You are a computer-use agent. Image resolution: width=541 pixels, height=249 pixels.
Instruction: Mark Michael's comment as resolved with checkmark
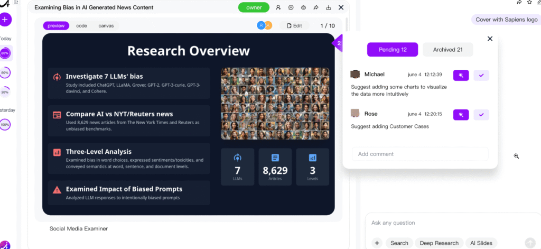pyautogui.click(x=481, y=75)
